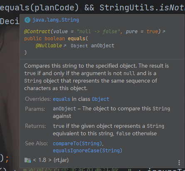Viewport: 185px width, 171px height.
Task: Click the "Object anObject" parameter text
Action: 92,46
